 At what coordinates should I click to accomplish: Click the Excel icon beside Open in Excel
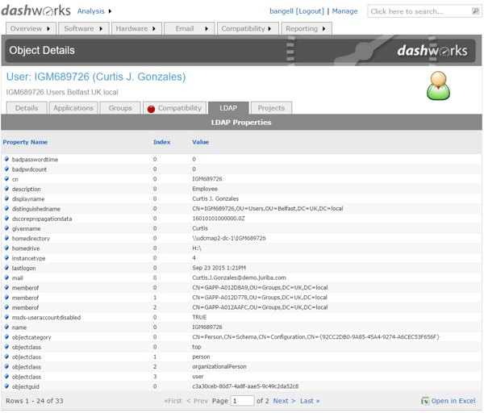tap(425, 401)
